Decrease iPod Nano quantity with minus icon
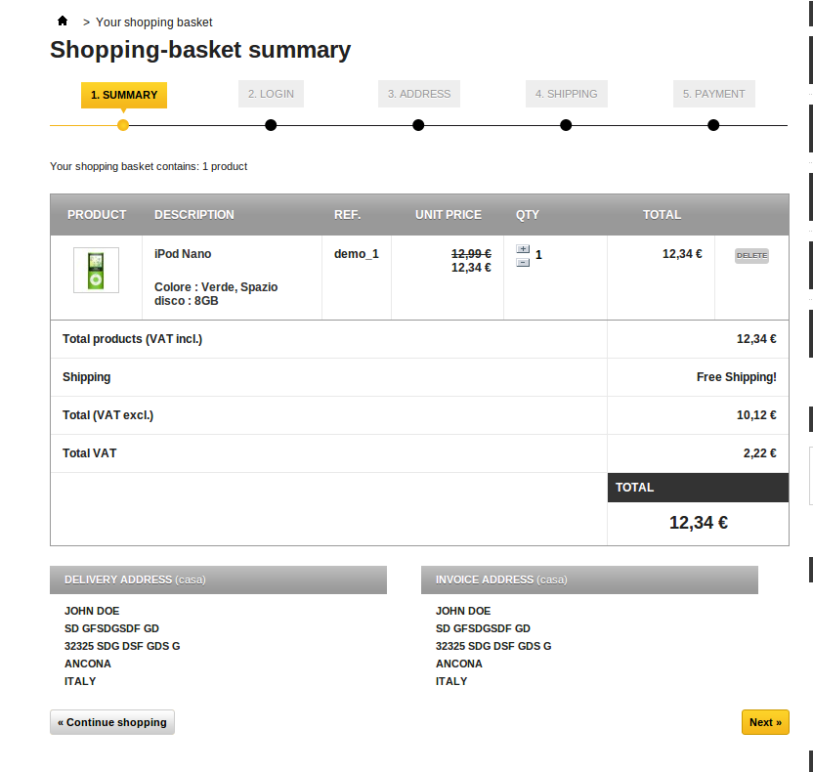Viewport: 813px width, 772px height. pyautogui.click(x=523, y=262)
